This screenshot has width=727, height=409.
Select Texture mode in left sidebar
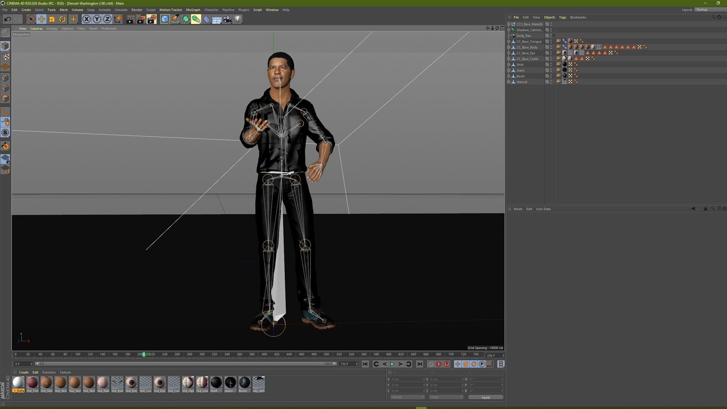pyautogui.click(x=5, y=56)
